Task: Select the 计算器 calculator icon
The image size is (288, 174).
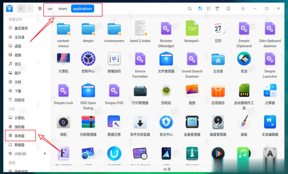Action: (270, 90)
